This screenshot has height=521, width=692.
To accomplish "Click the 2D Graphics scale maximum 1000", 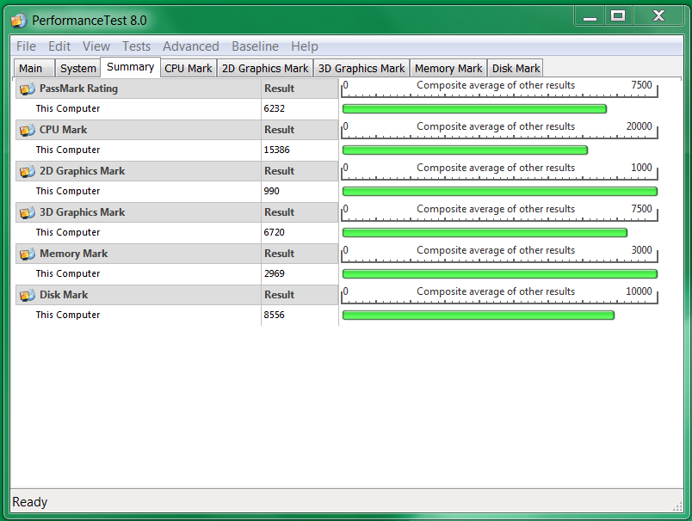I will pyautogui.click(x=641, y=168).
